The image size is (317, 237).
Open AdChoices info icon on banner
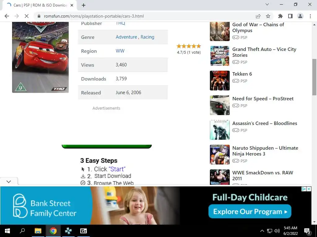[304, 189]
